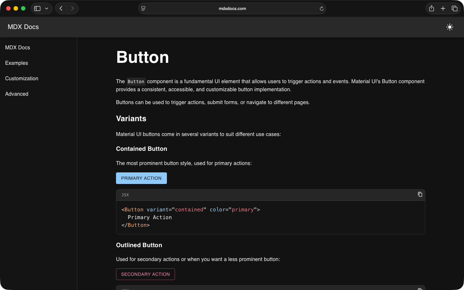464x290 pixels.
Task: Open the Safari sidebar panel
Action: click(37, 8)
